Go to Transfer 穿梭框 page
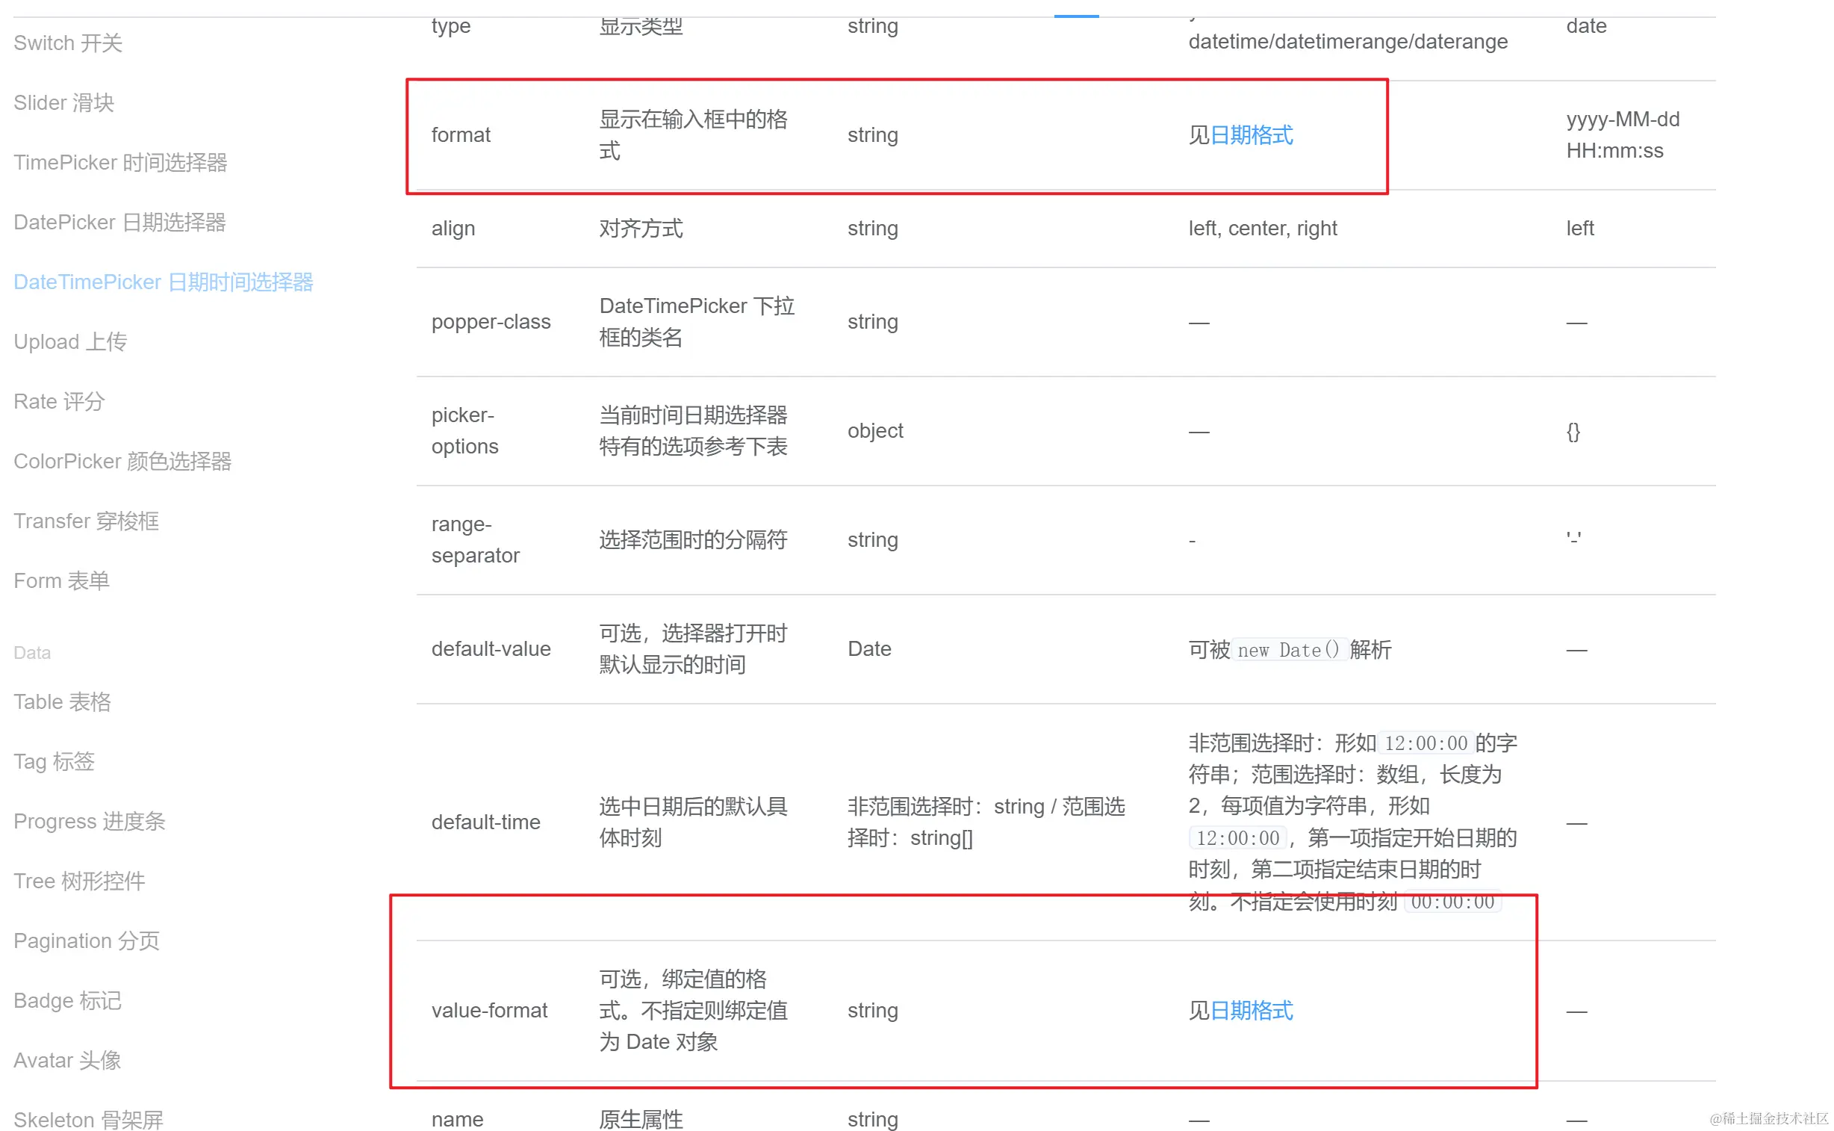Screen dimensions: 1834x1131 point(86,521)
